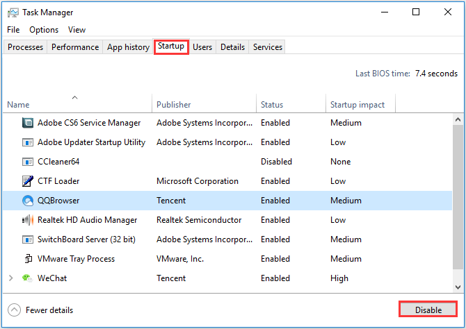This screenshot has height=329, width=466.
Task: Switch to the Performance tab
Action: click(x=75, y=47)
